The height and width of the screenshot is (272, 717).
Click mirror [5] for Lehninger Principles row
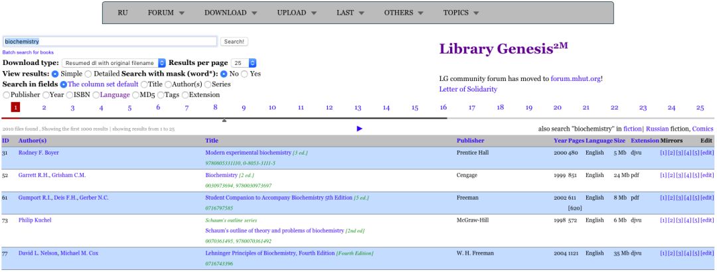click(x=696, y=253)
